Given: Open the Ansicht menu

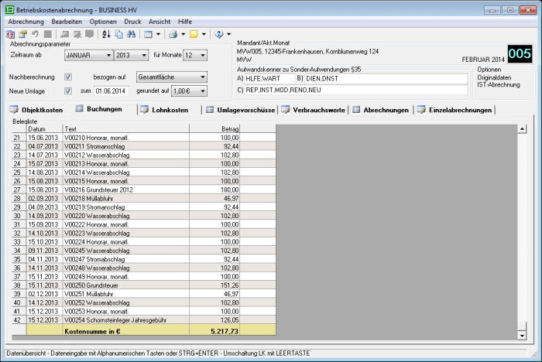Looking at the screenshot, I should pyautogui.click(x=160, y=22).
